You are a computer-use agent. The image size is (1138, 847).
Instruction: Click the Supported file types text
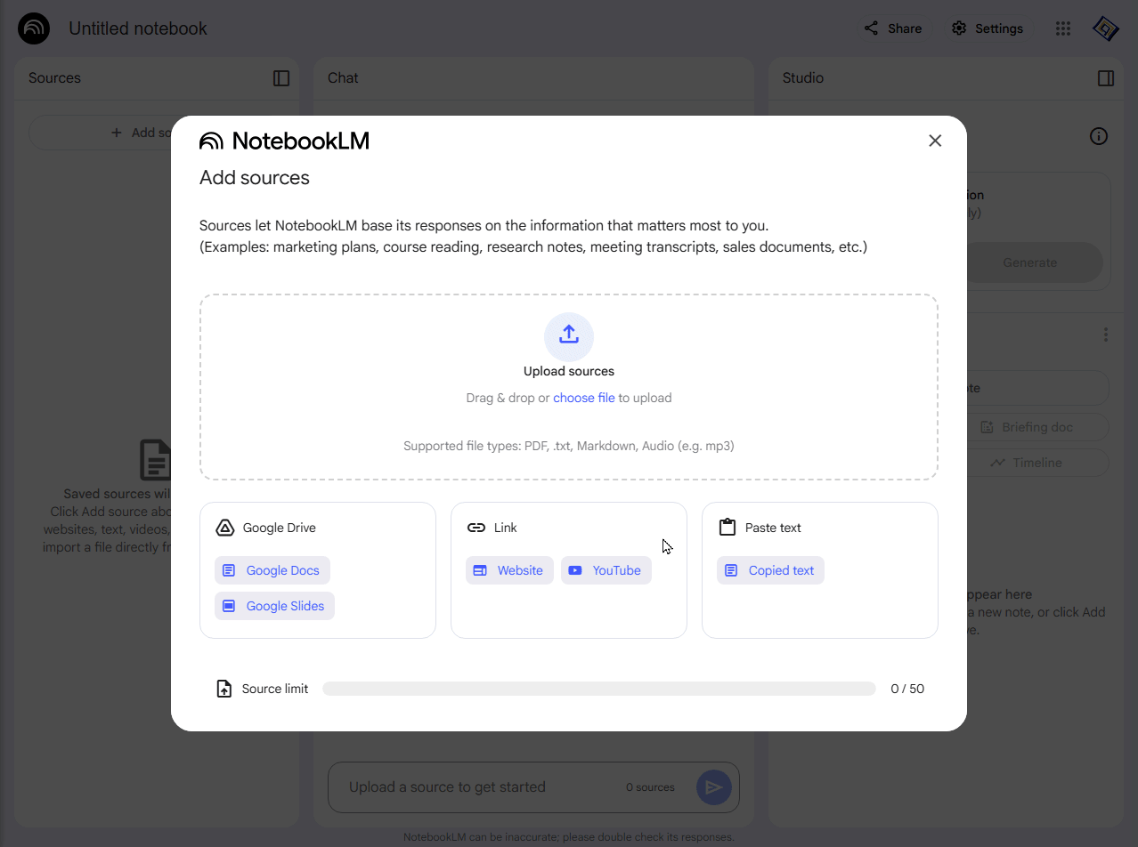click(x=569, y=446)
